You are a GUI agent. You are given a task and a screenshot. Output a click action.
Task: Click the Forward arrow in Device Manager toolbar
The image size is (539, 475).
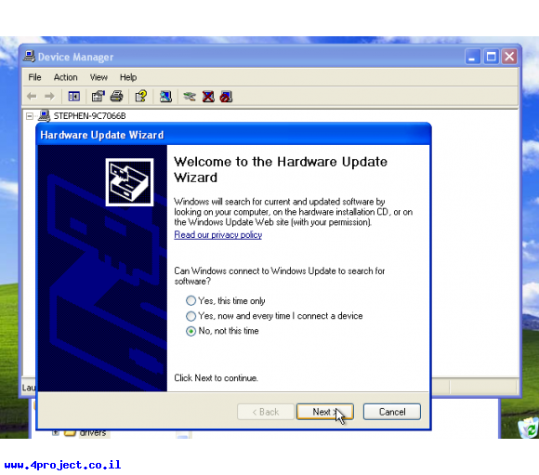pyautogui.click(x=49, y=97)
